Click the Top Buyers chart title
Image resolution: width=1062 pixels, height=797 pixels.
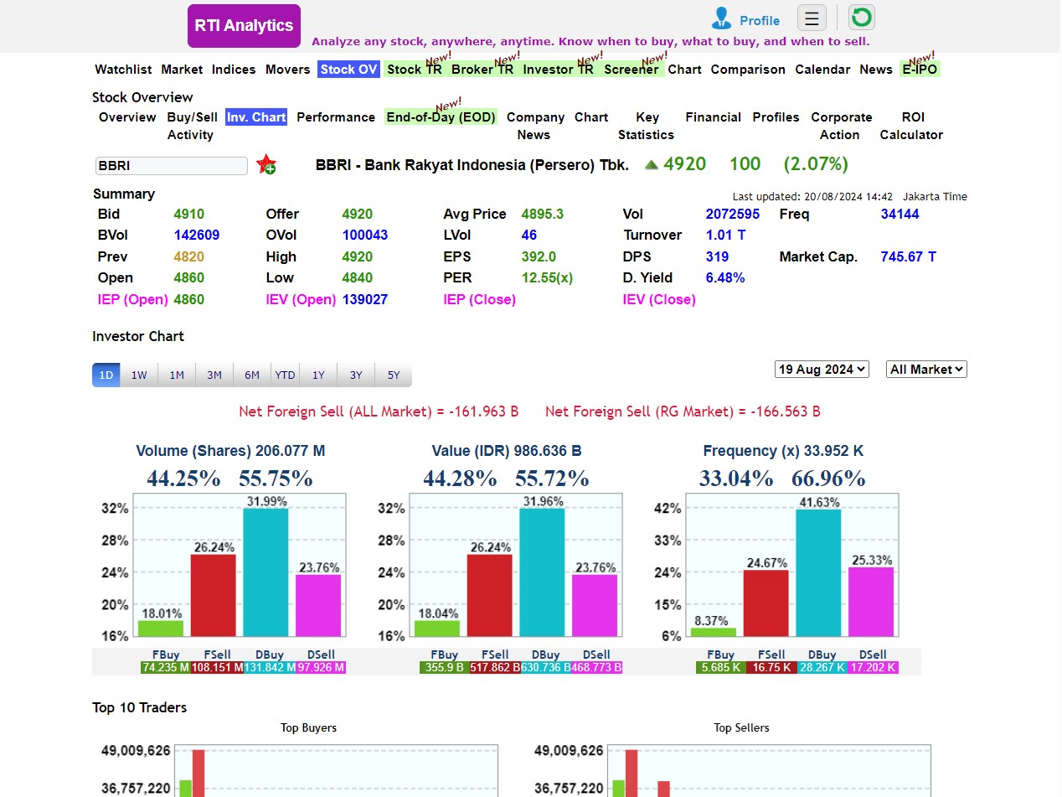tap(308, 728)
